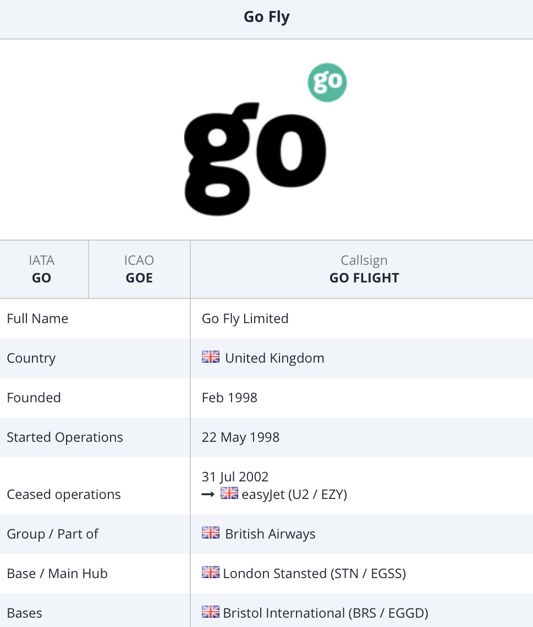Click the 31 Jul 2002 ceased date
Screen dimensions: 533x627
(x=235, y=476)
